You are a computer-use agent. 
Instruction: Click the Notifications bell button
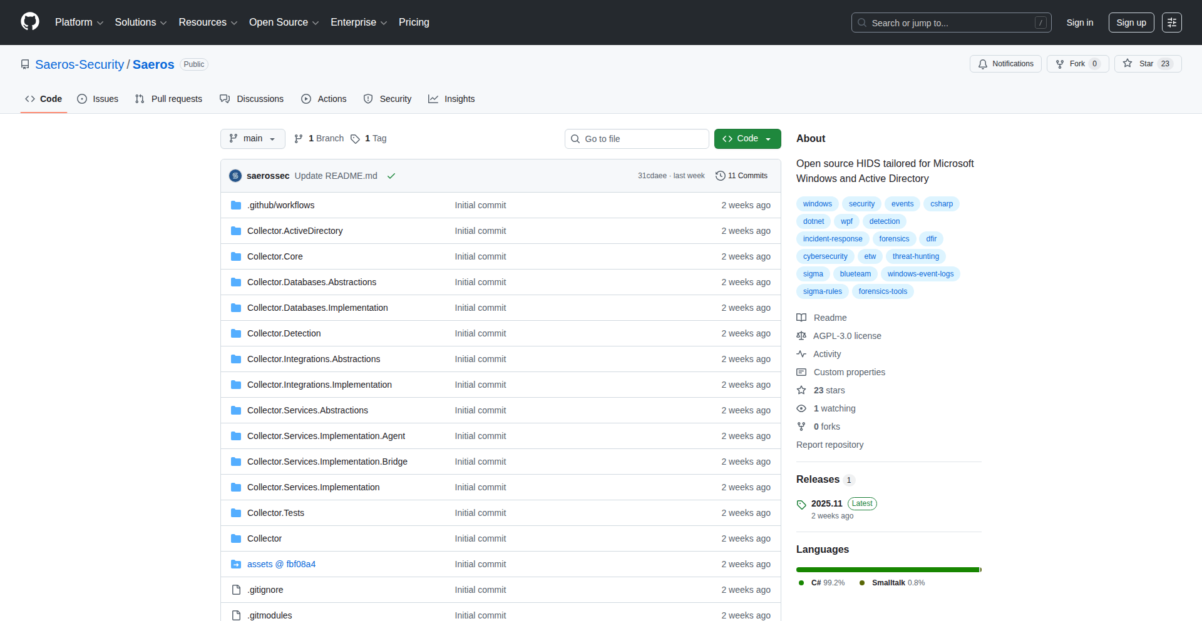[1005, 64]
